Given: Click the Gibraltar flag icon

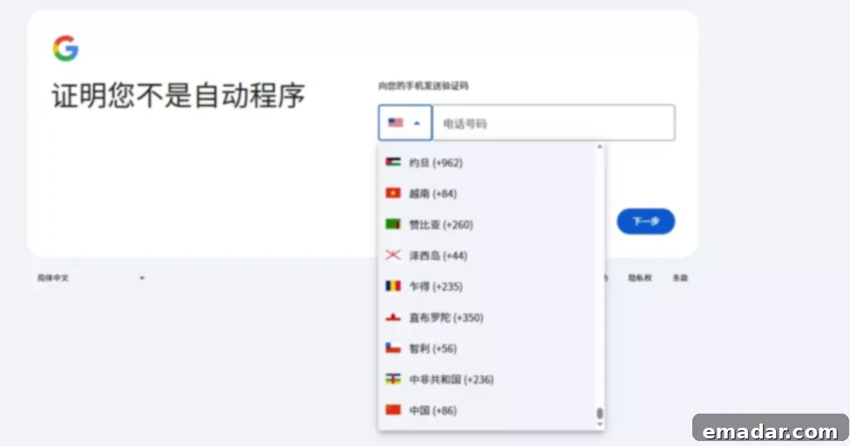Looking at the screenshot, I should coord(393,317).
